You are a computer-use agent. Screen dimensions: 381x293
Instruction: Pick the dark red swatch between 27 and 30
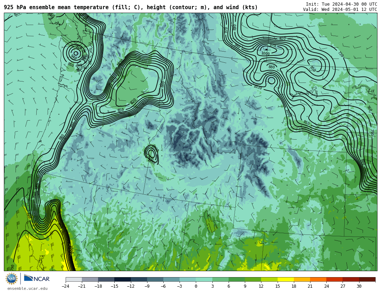(x=351, y=279)
